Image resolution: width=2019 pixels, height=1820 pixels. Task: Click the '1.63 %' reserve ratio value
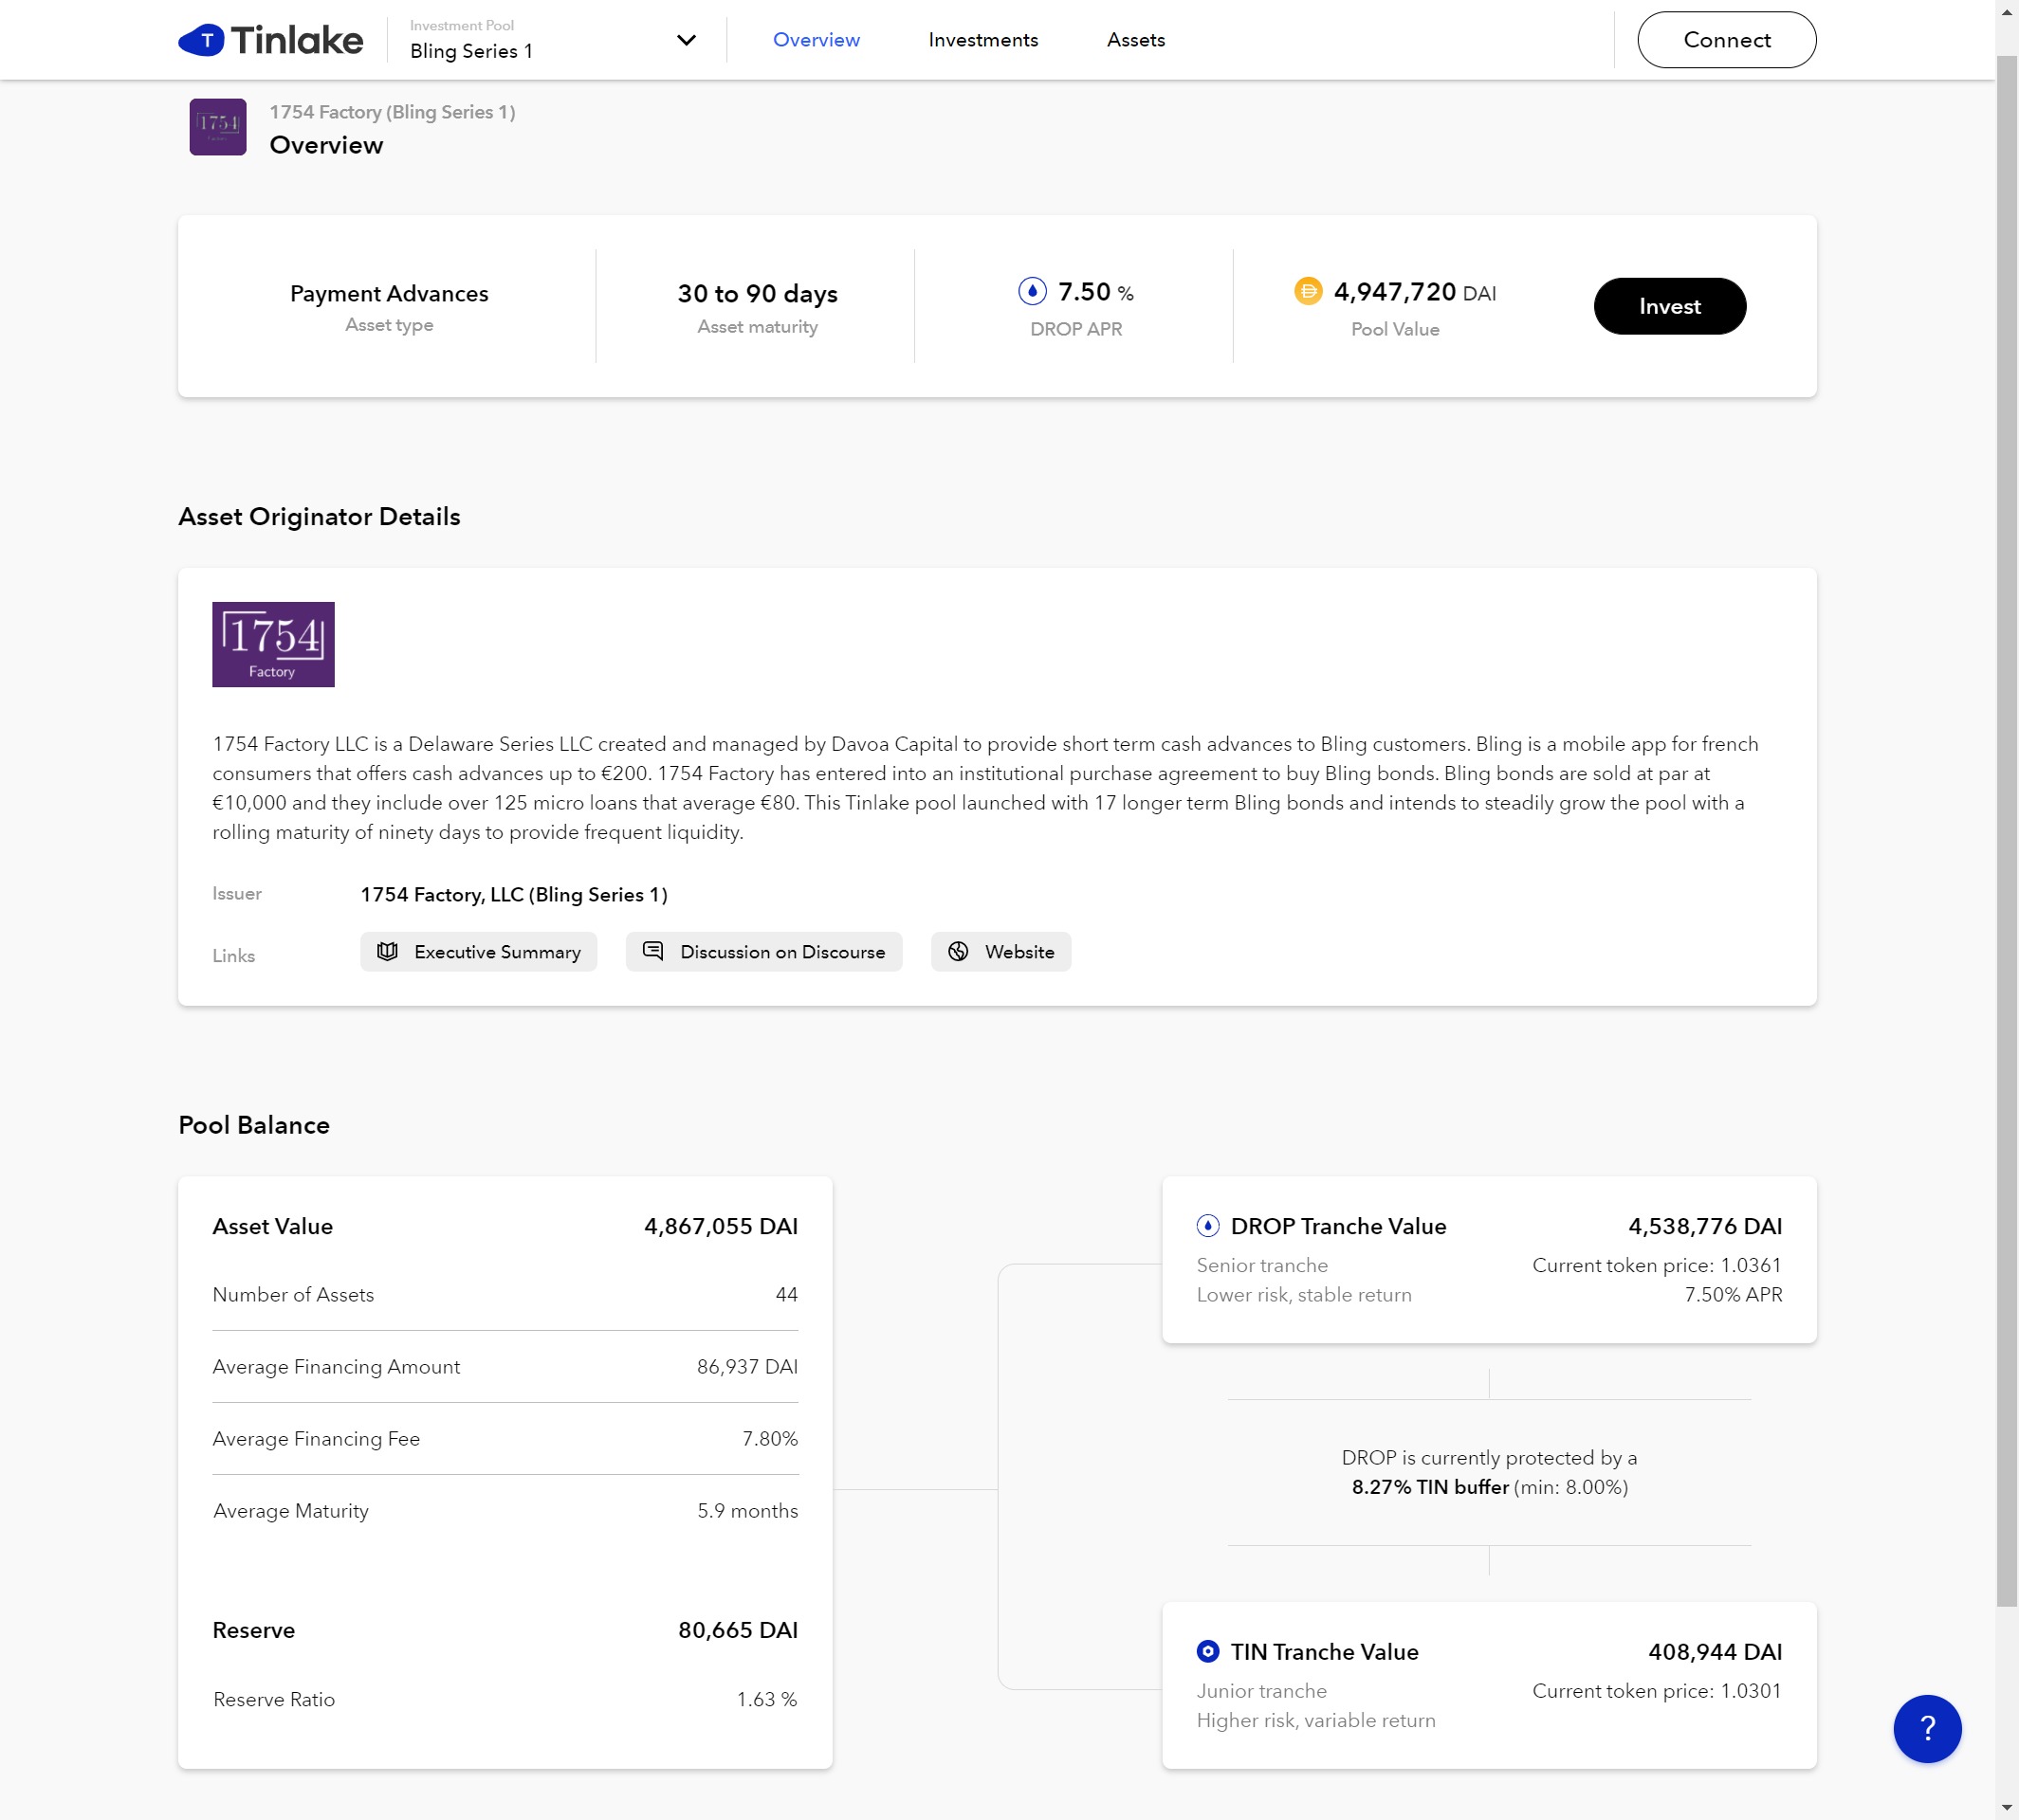pyautogui.click(x=766, y=1700)
